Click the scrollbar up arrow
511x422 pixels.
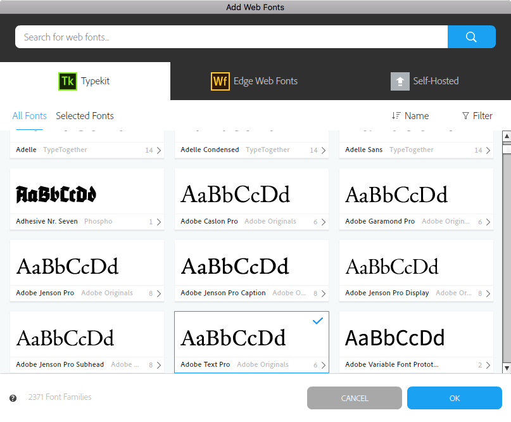(x=507, y=136)
